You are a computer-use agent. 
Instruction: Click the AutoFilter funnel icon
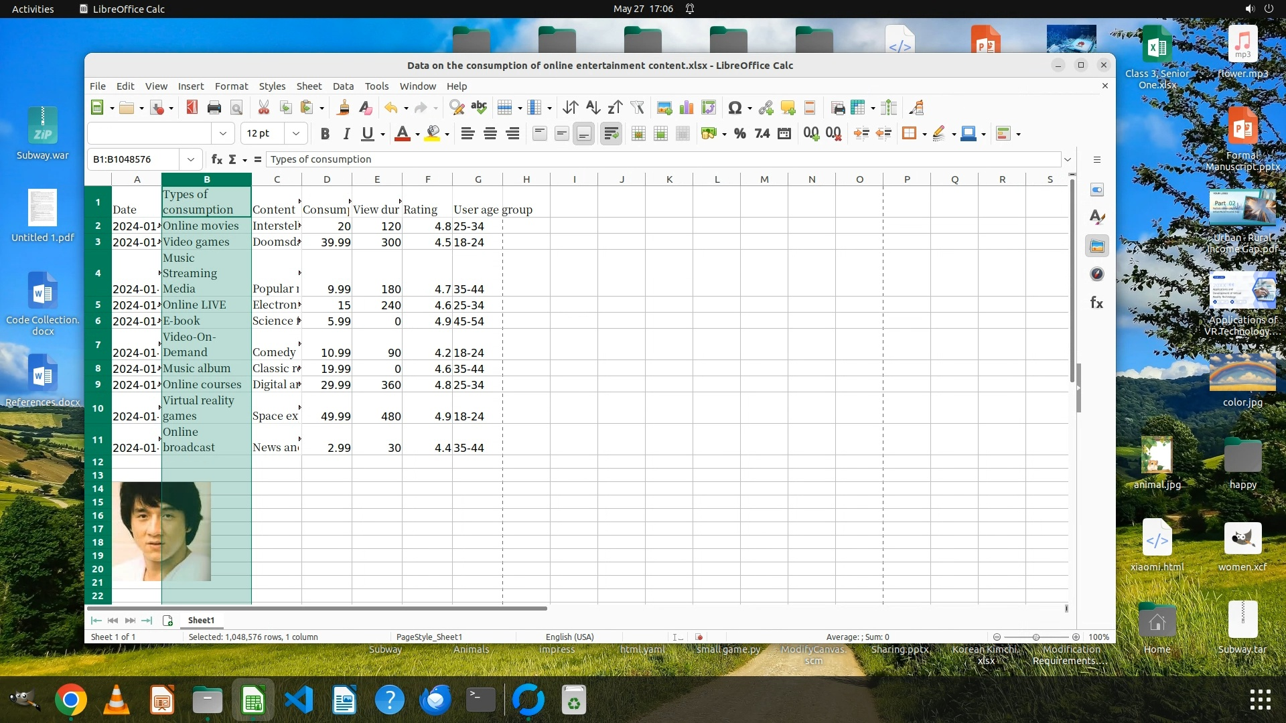[637, 108]
